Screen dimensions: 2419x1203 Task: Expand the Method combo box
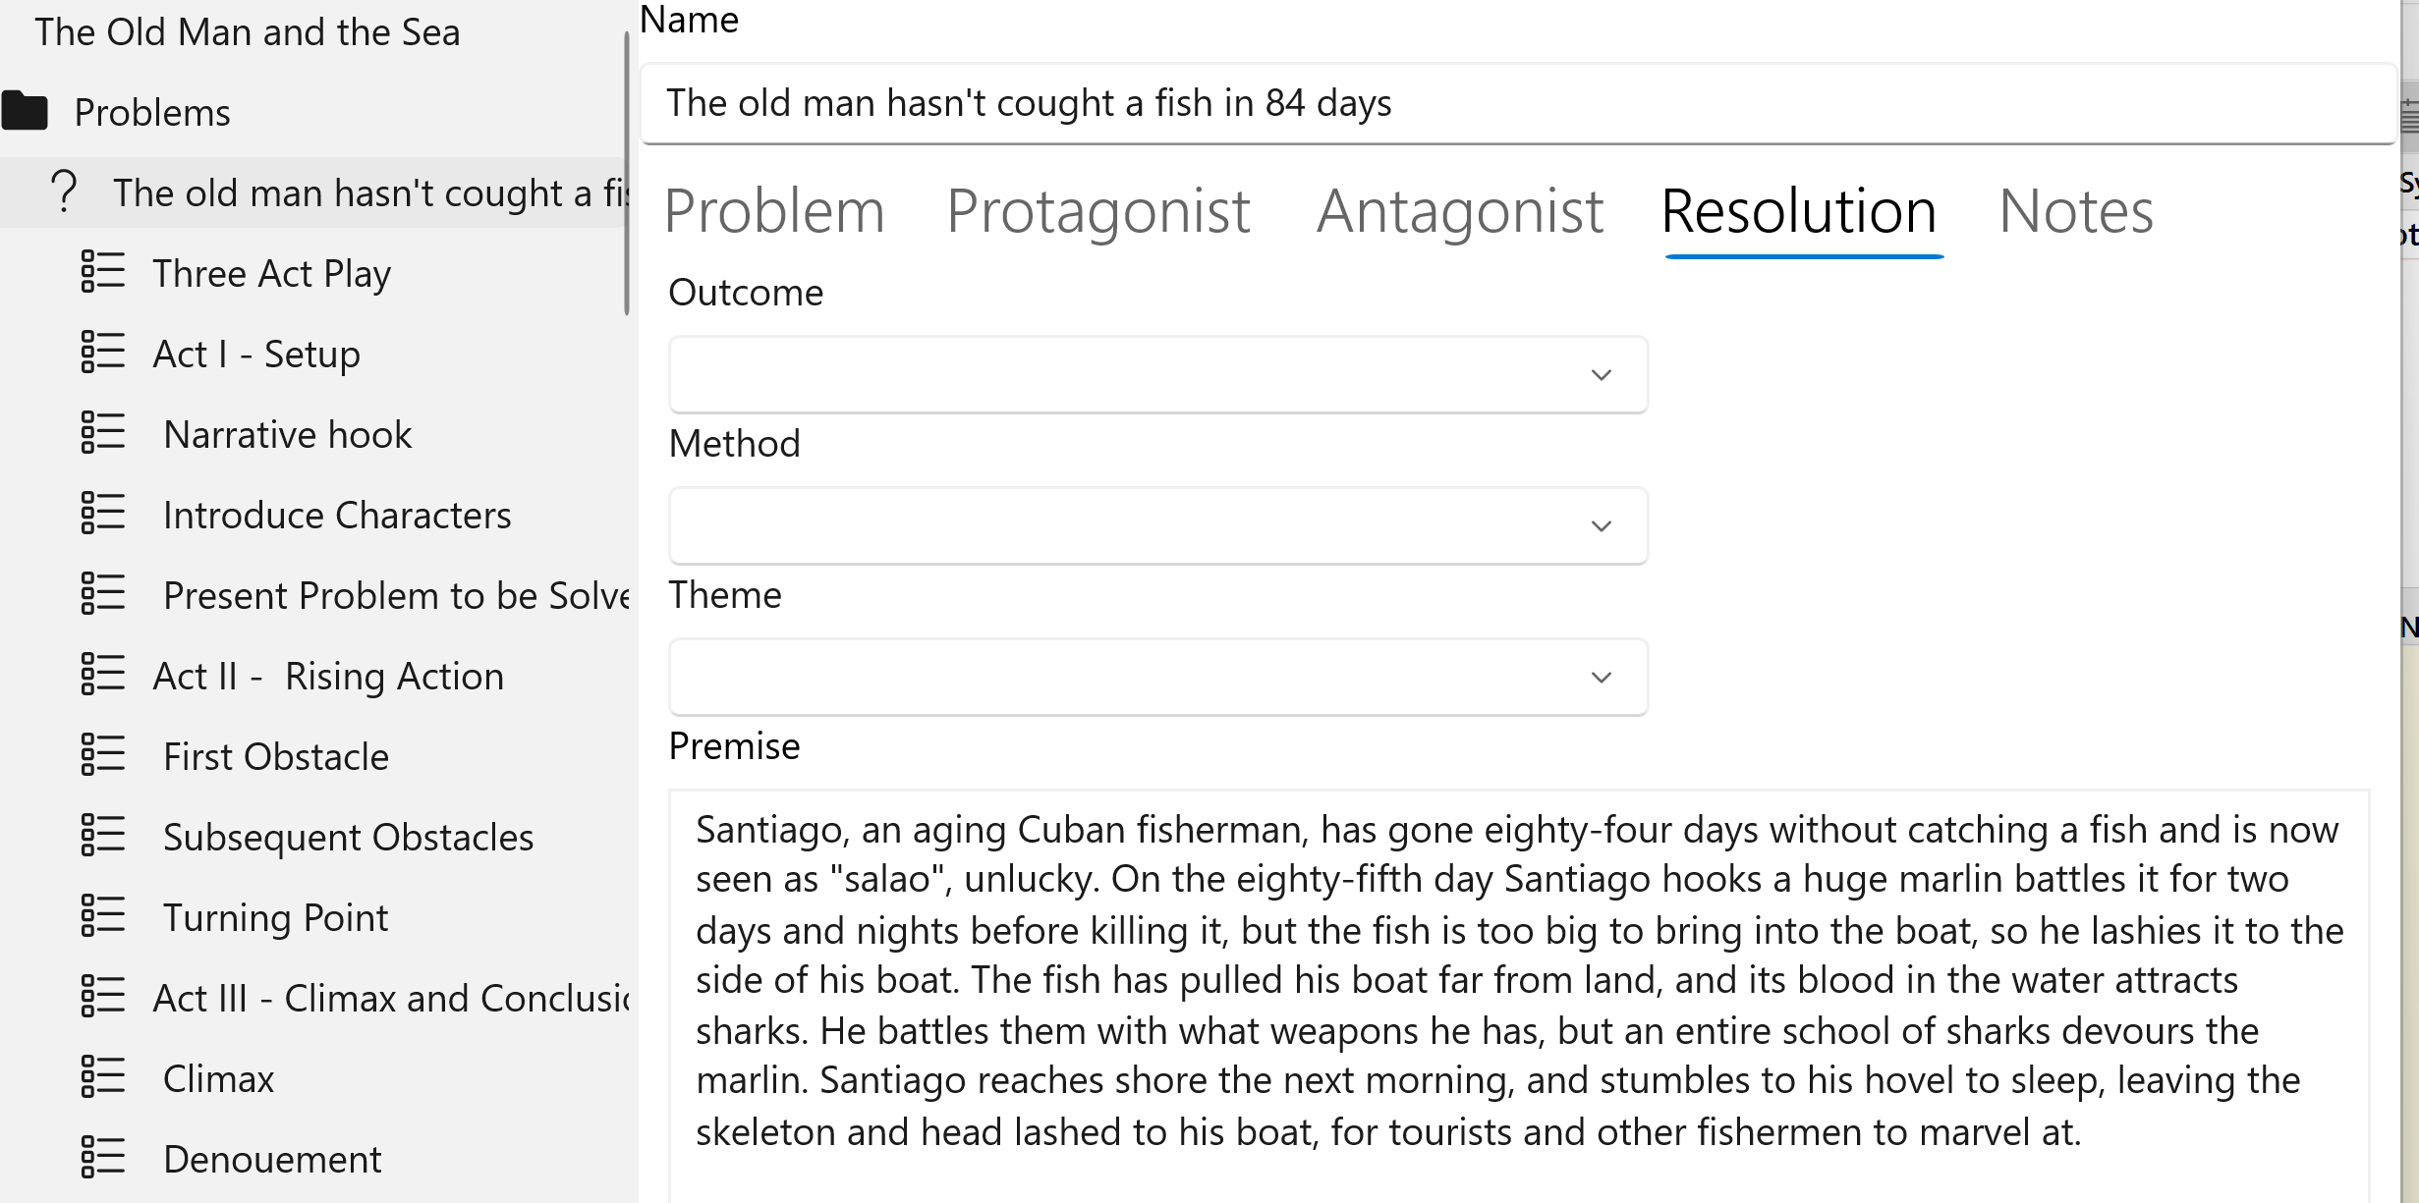click(x=1157, y=525)
